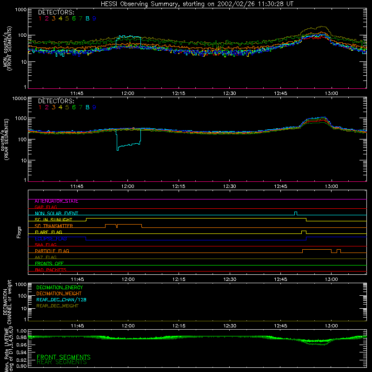Viewport: 372px width, 372px height.
Task: Select orange detector 3 in front segments legend
Action: tap(53, 19)
